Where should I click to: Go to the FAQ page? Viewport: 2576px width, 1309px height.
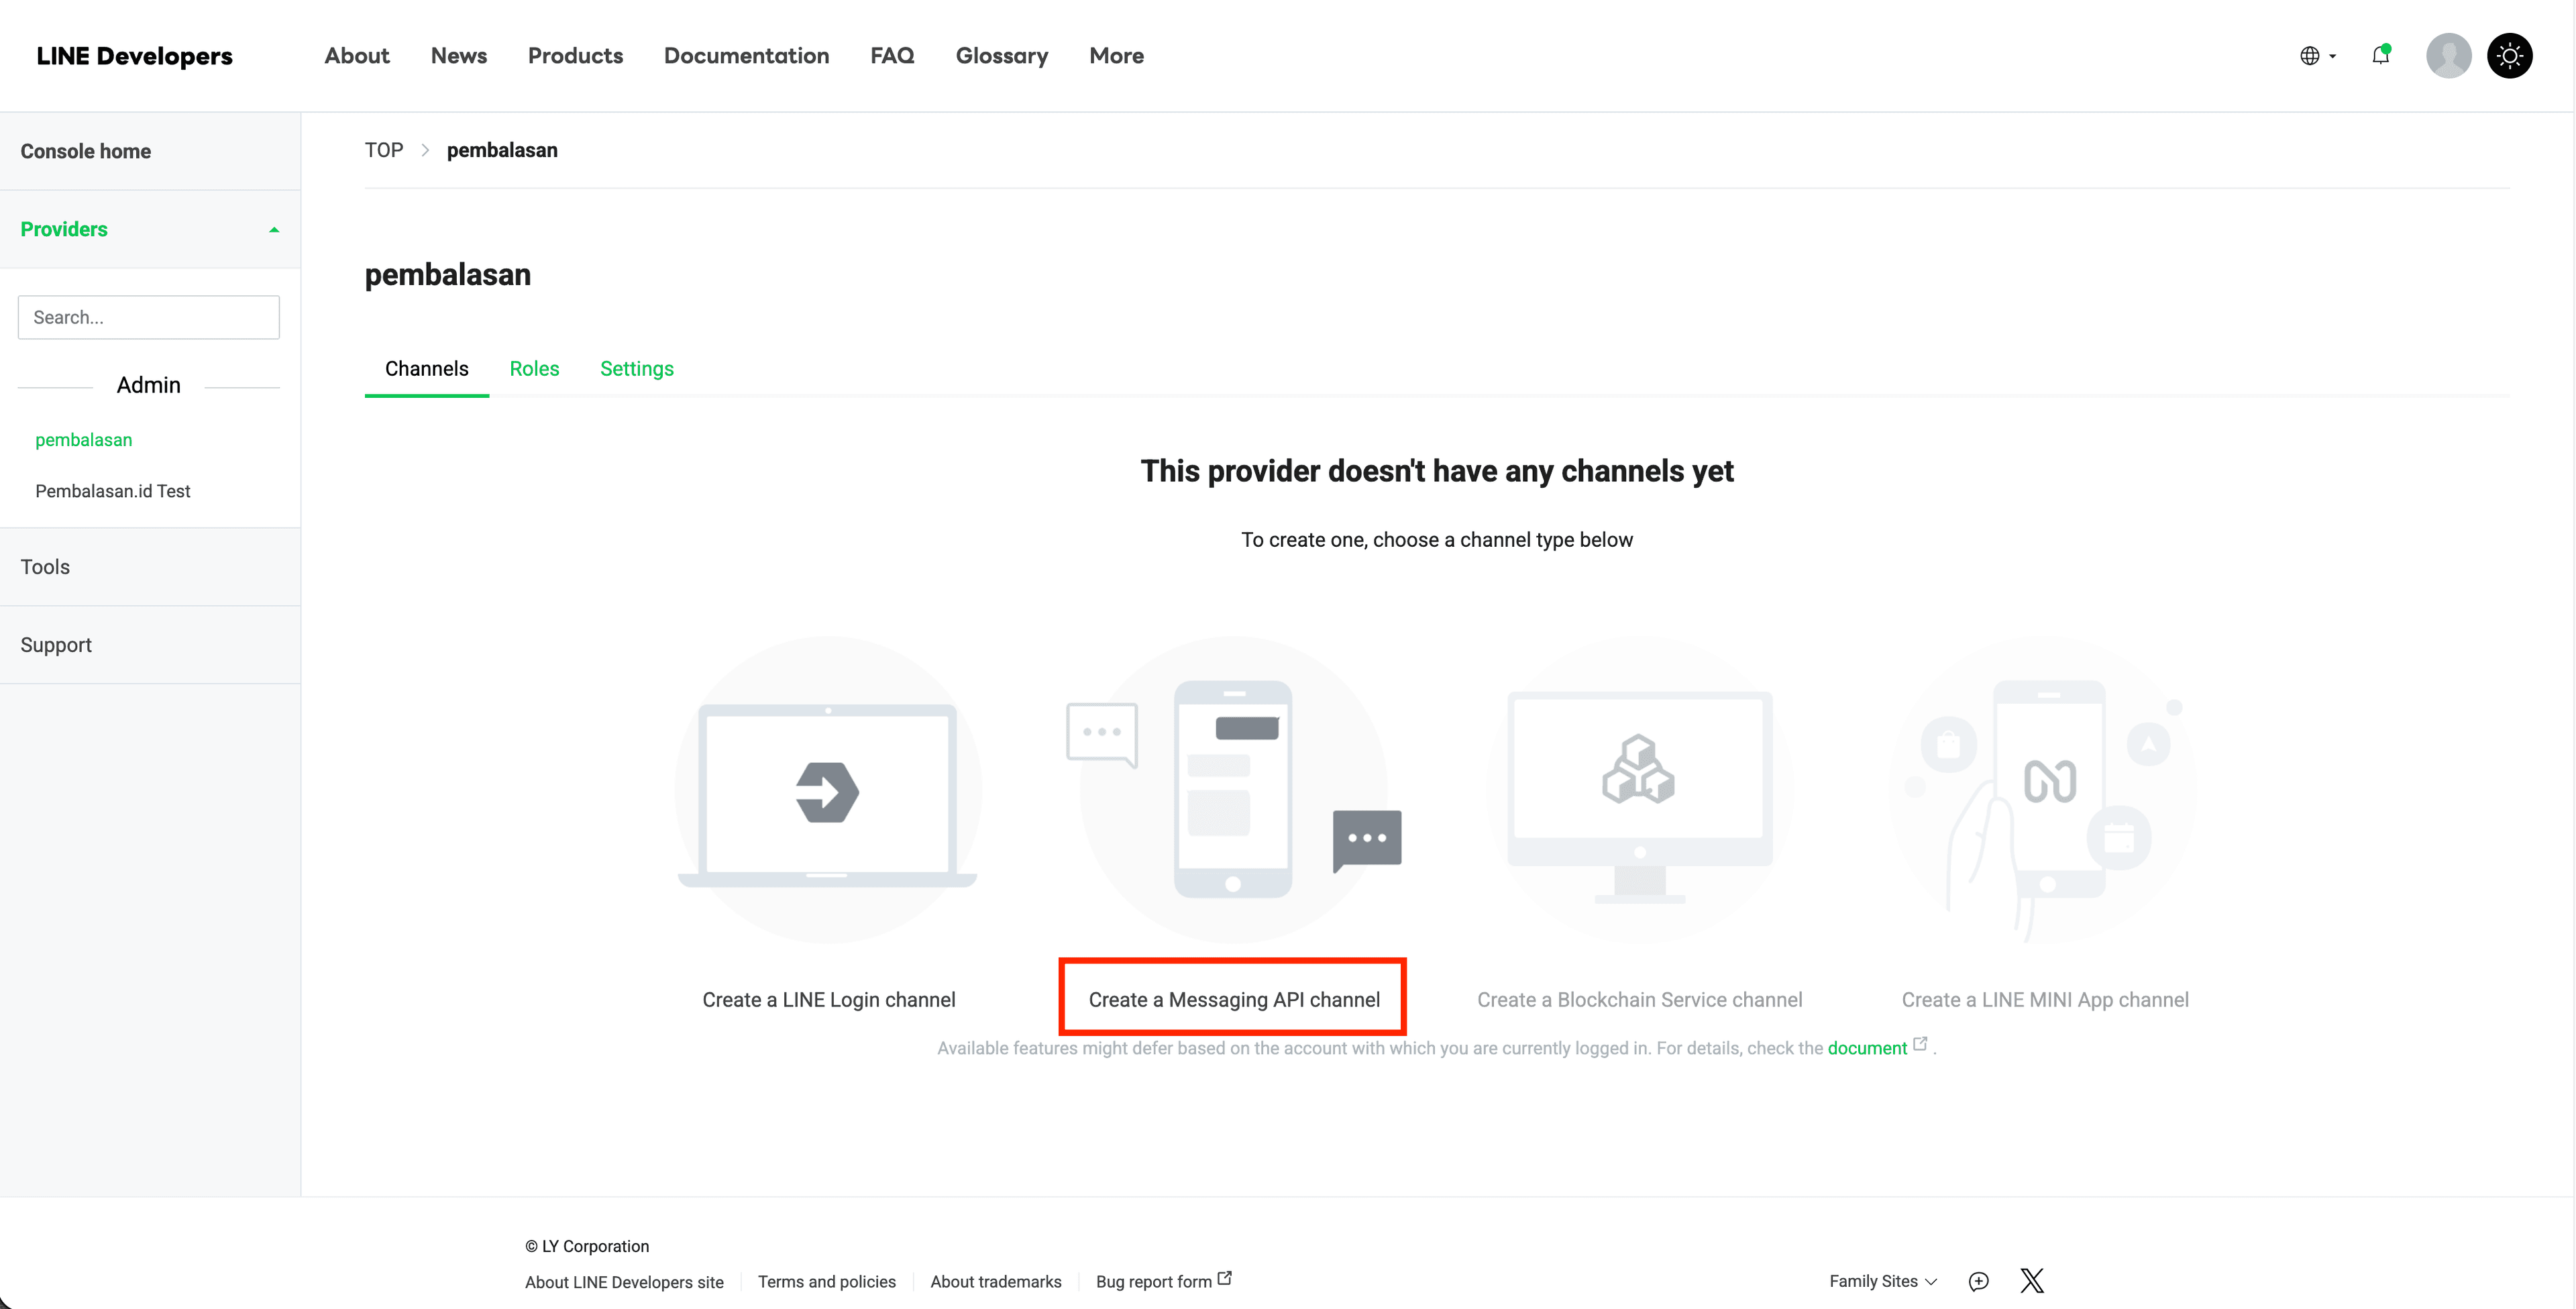click(892, 56)
